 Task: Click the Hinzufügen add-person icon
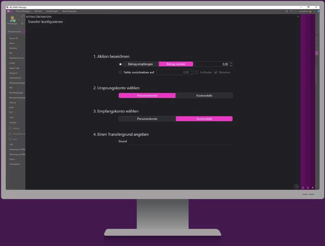[12, 19]
